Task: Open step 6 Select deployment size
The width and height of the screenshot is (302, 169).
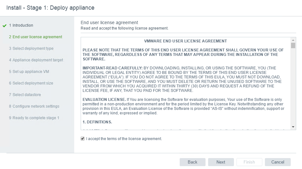Action: click(31, 83)
